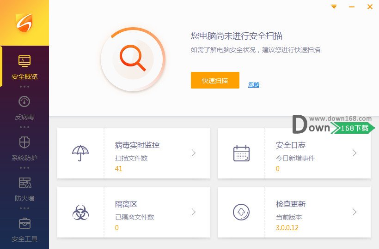Expand the 安全日志 chevron arrow
379x249 pixels.
click(355, 153)
